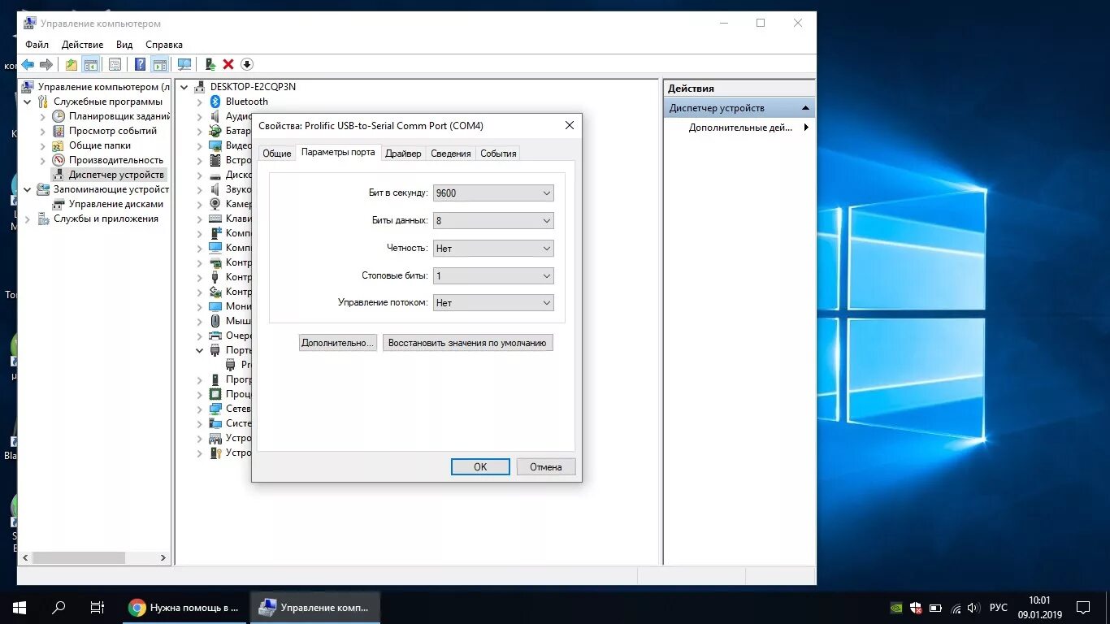Open the Управление потоком dropdown
Image resolution: width=1110 pixels, height=624 pixels.
click(493, 303)
